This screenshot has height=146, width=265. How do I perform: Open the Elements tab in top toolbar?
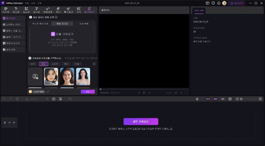26,10
